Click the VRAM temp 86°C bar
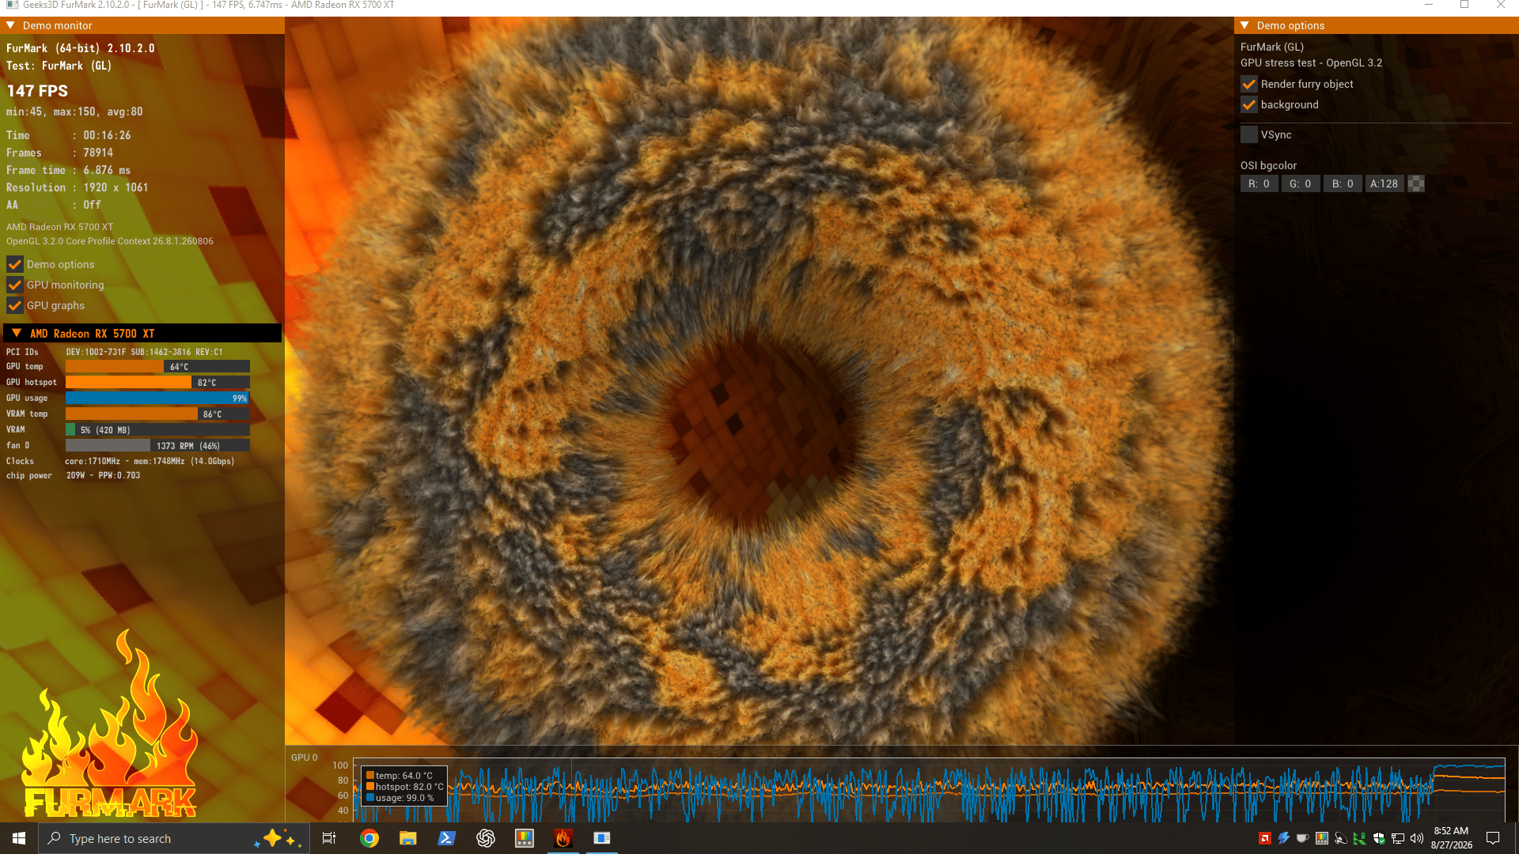The width and height of the screenshot is (1519, 854). (157, 414)
